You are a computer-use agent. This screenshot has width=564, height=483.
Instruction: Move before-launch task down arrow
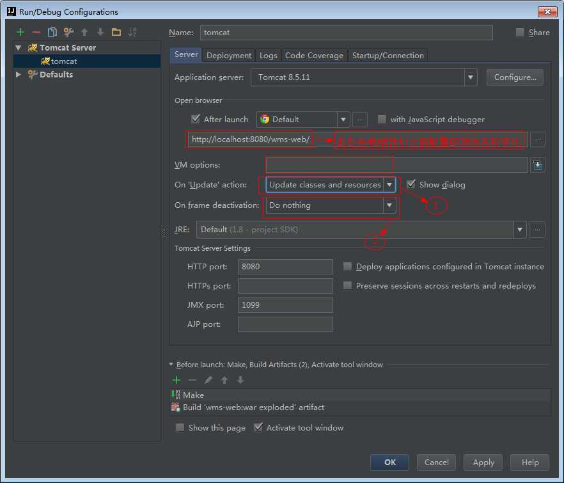coord(240,380)
